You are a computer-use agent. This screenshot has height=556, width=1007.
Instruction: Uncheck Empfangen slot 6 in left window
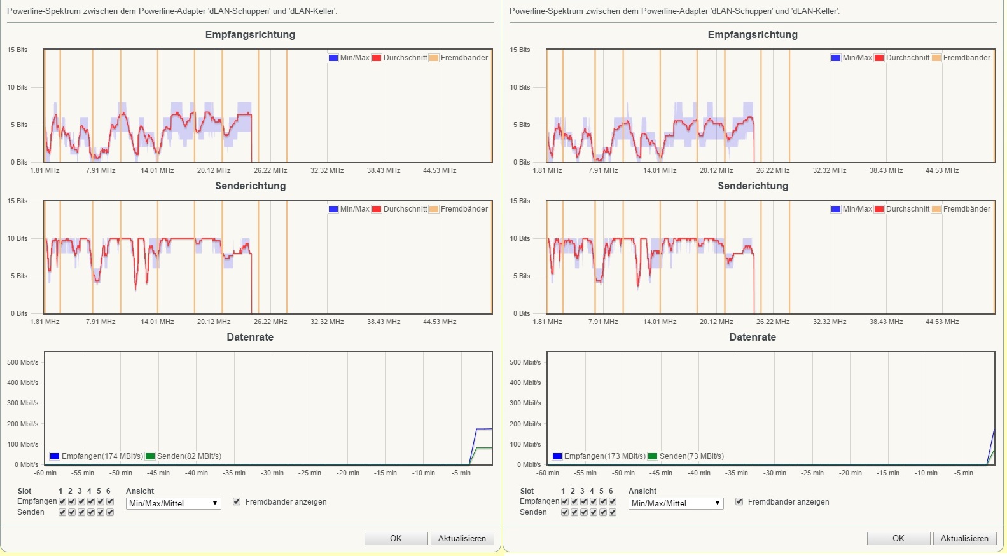pyautogui.click(x=110, y=501)
